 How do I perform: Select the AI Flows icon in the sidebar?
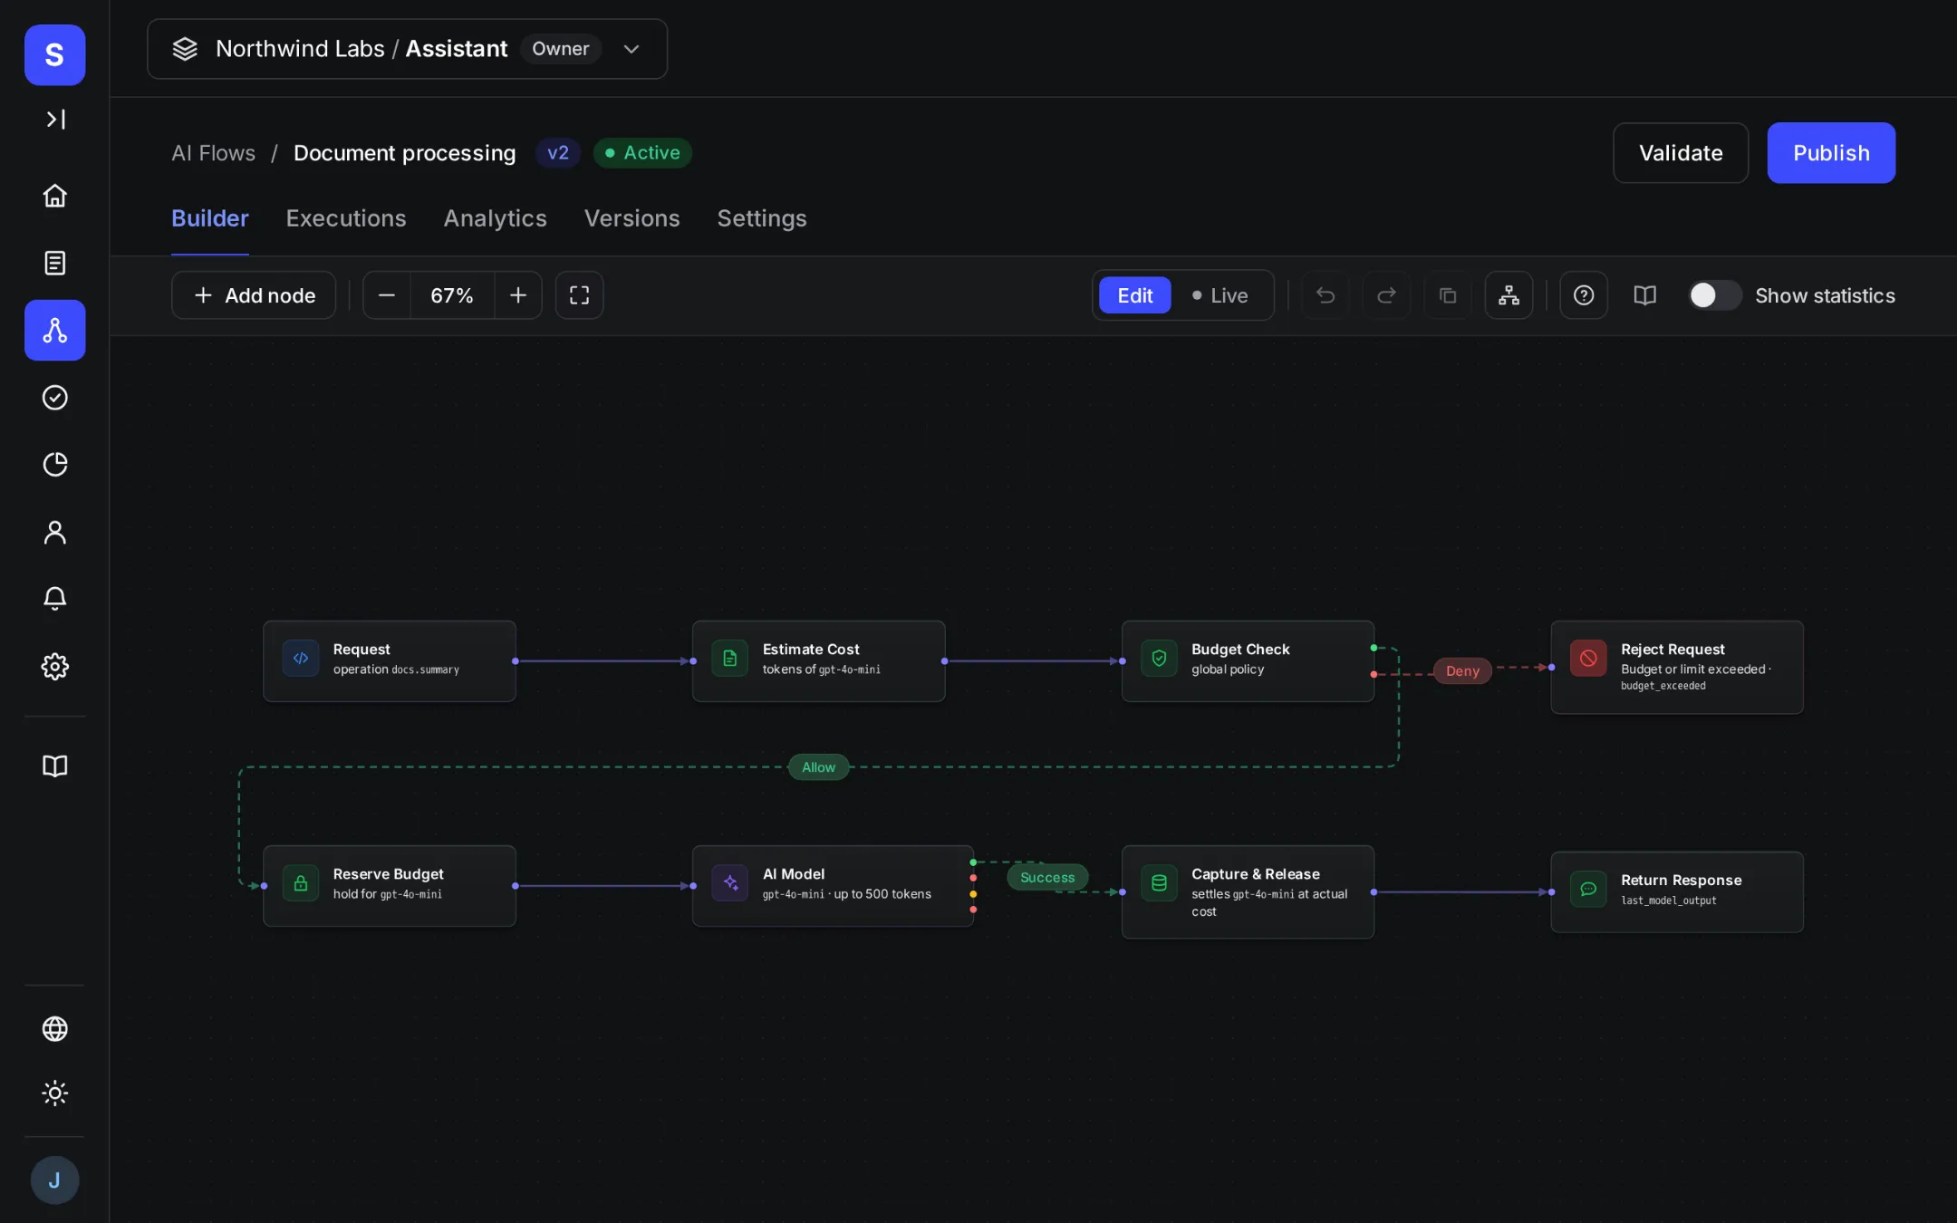click(55, 331)
